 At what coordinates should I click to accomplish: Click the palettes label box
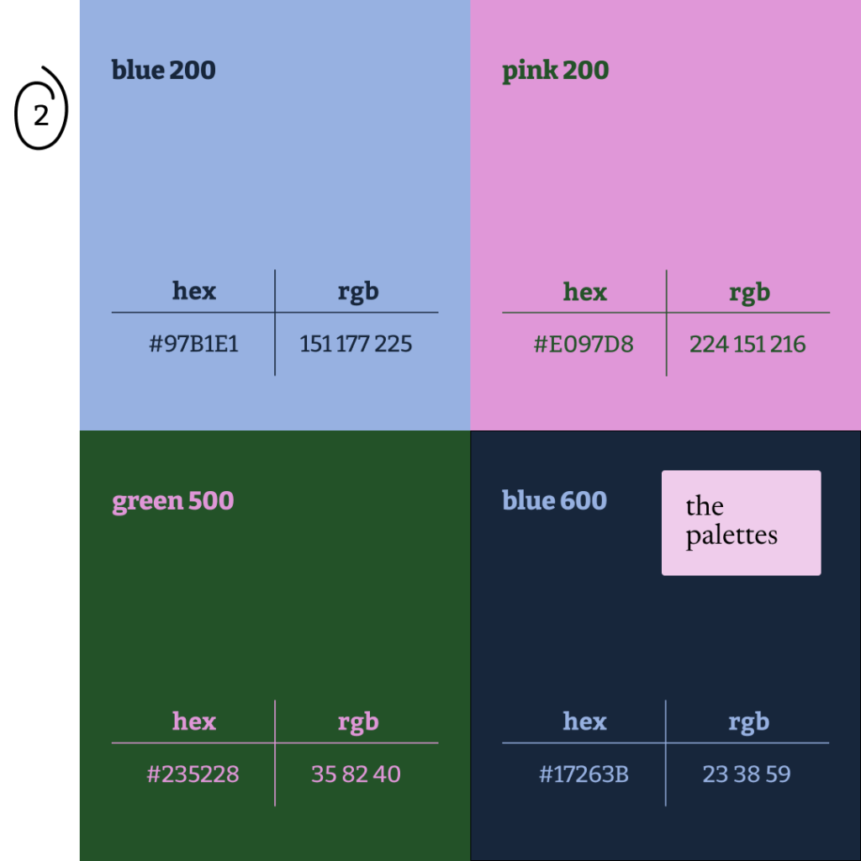[x=742, y=523]
